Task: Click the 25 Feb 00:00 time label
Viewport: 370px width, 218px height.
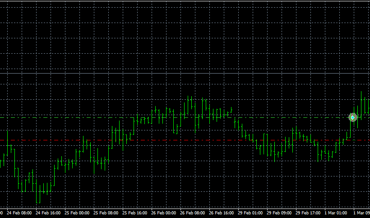Action: pyautogui.click(x=77, y=213)
